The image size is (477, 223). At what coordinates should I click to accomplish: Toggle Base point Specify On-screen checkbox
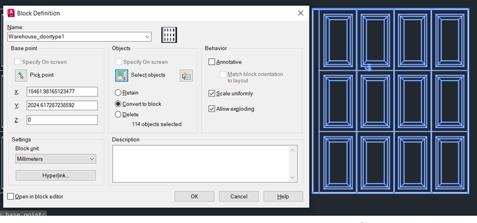(18, 62)
